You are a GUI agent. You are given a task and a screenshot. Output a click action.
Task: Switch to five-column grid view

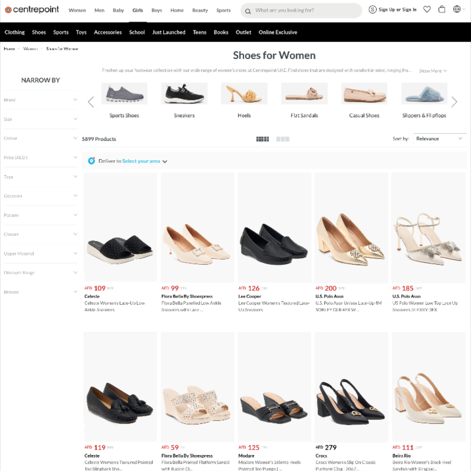click(262, 139)
